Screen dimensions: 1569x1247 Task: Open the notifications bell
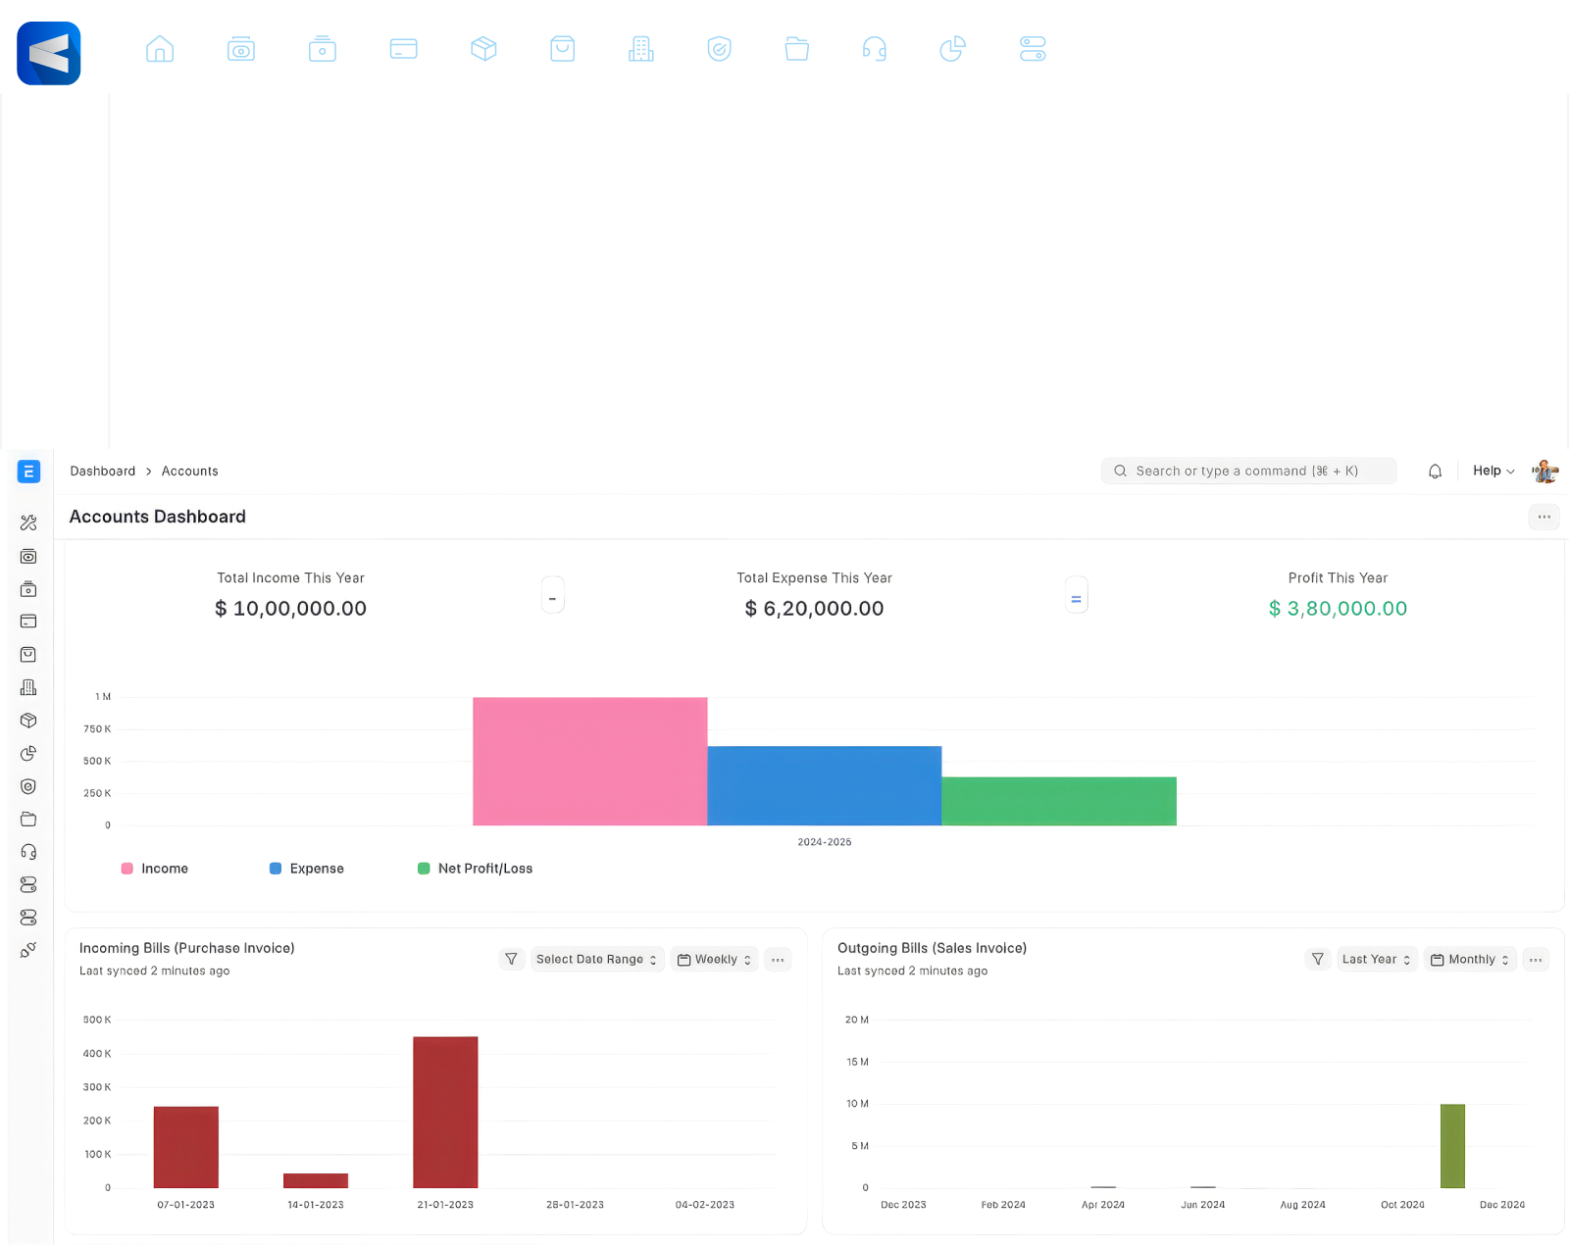click(1436, 472)
